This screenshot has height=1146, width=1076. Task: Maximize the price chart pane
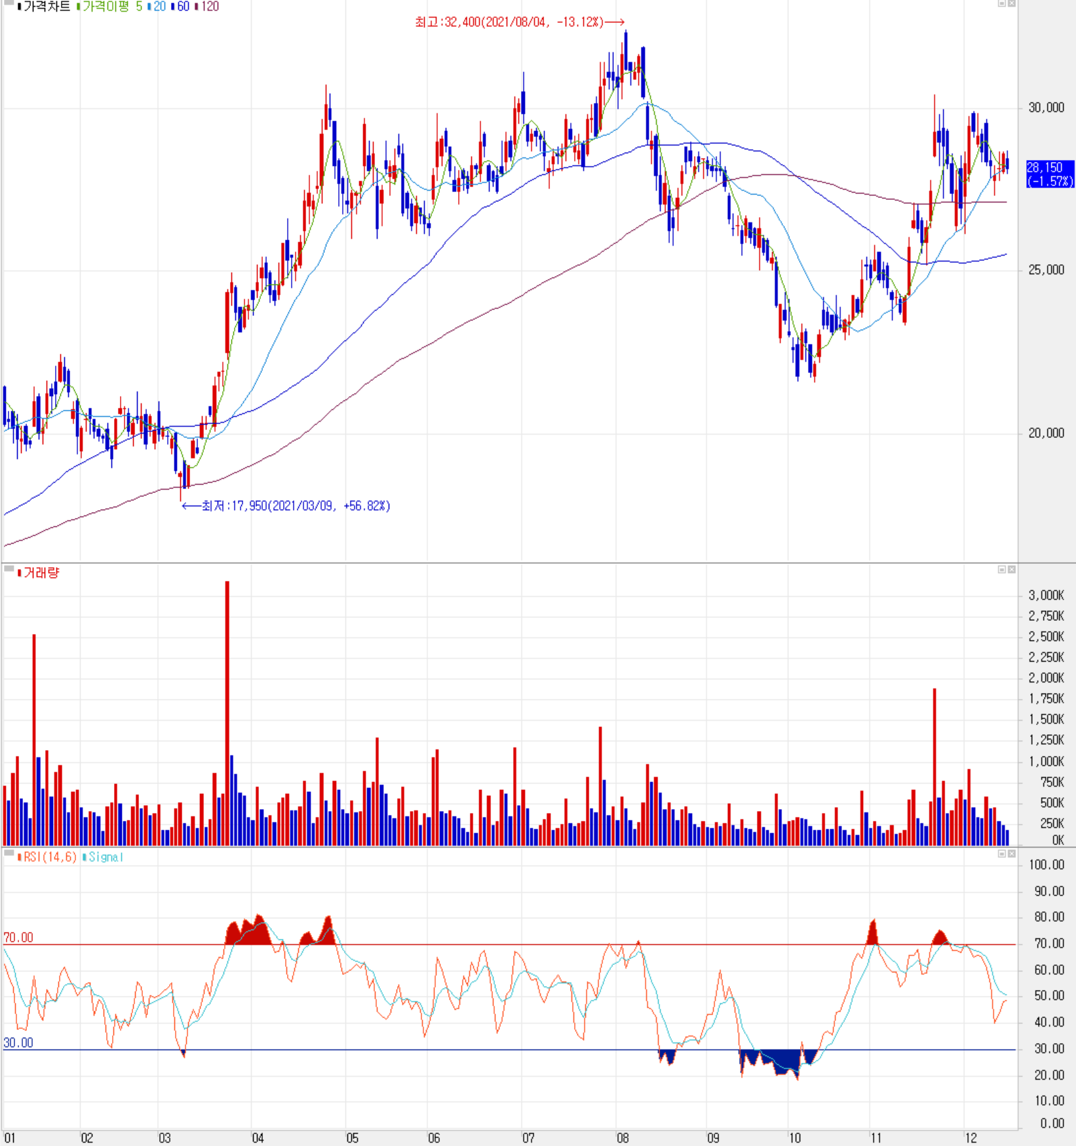[1001, 4]
